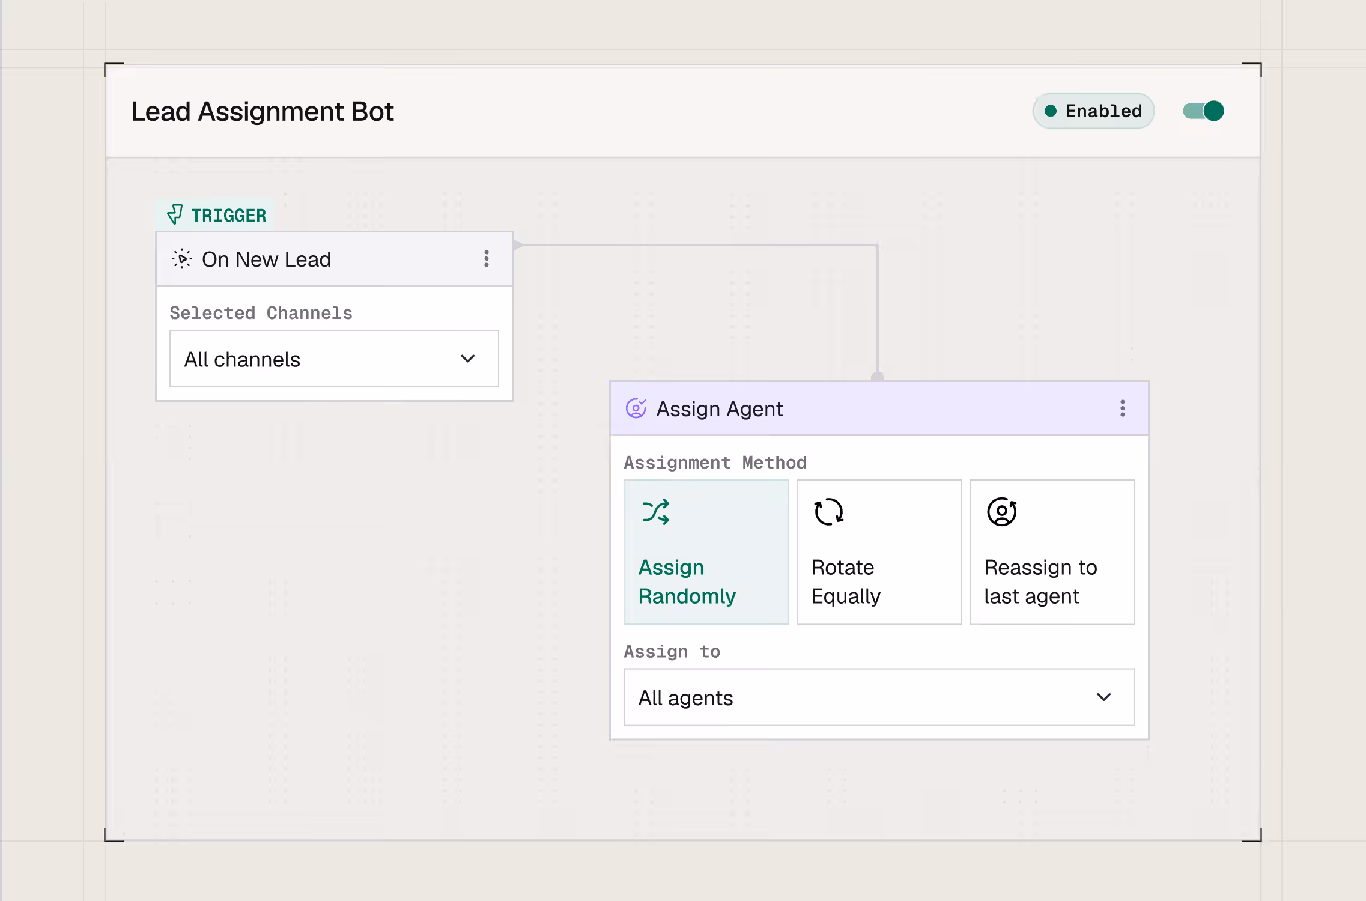Click the shuffle arrows icon for random assignment

click(x=655, y=512)
